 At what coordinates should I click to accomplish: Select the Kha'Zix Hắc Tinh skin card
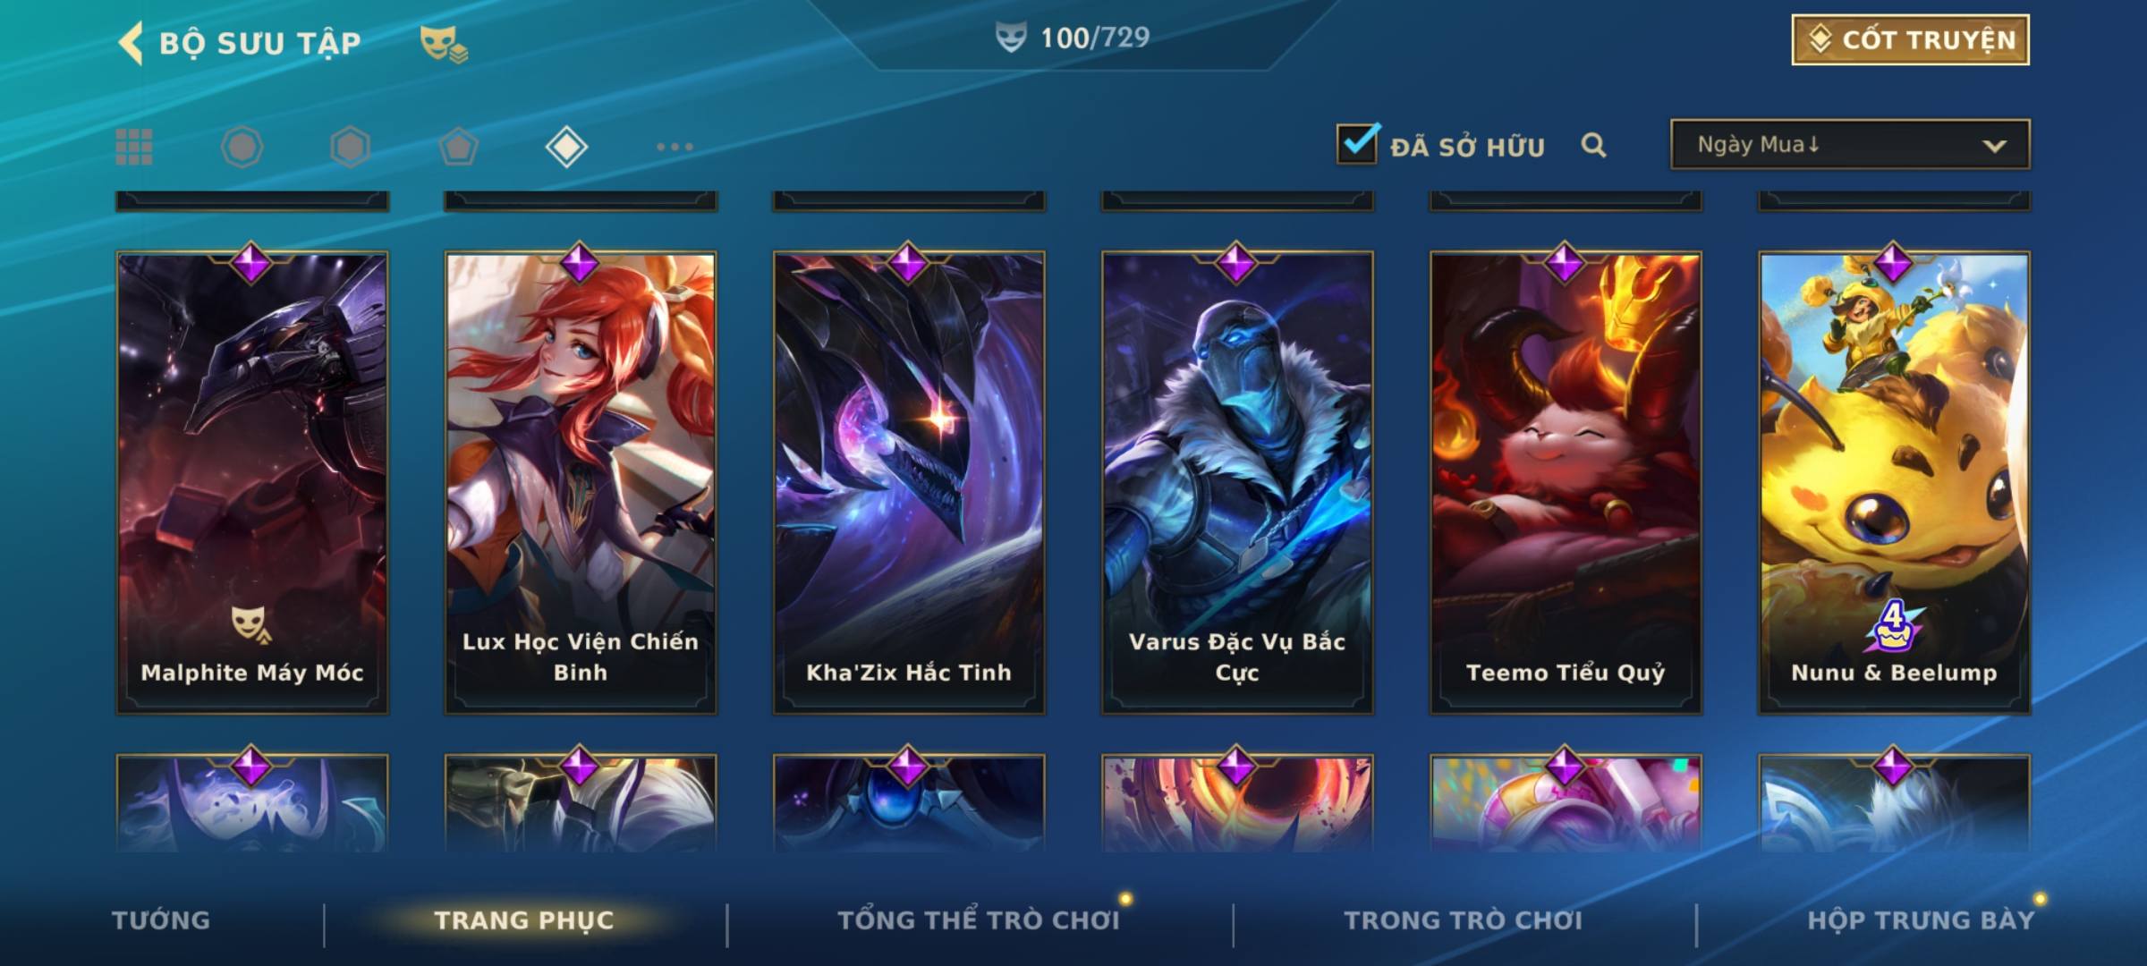(x=909, y=482)
